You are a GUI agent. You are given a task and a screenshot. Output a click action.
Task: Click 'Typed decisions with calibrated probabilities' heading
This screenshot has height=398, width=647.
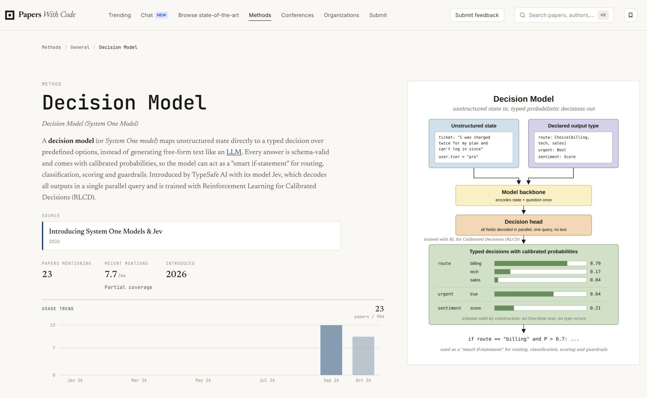[523, 252]
